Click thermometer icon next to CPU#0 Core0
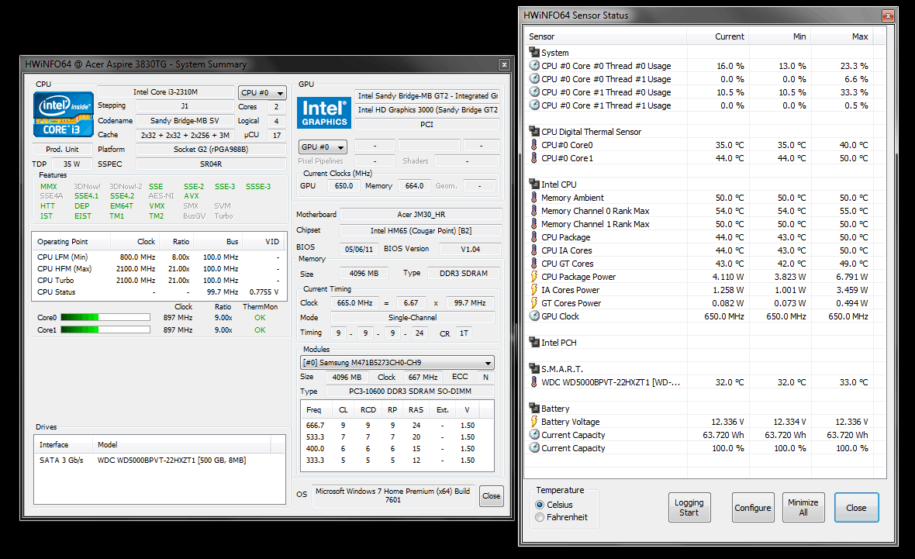The width and height of the screenshot is (915, 559). 534,145
